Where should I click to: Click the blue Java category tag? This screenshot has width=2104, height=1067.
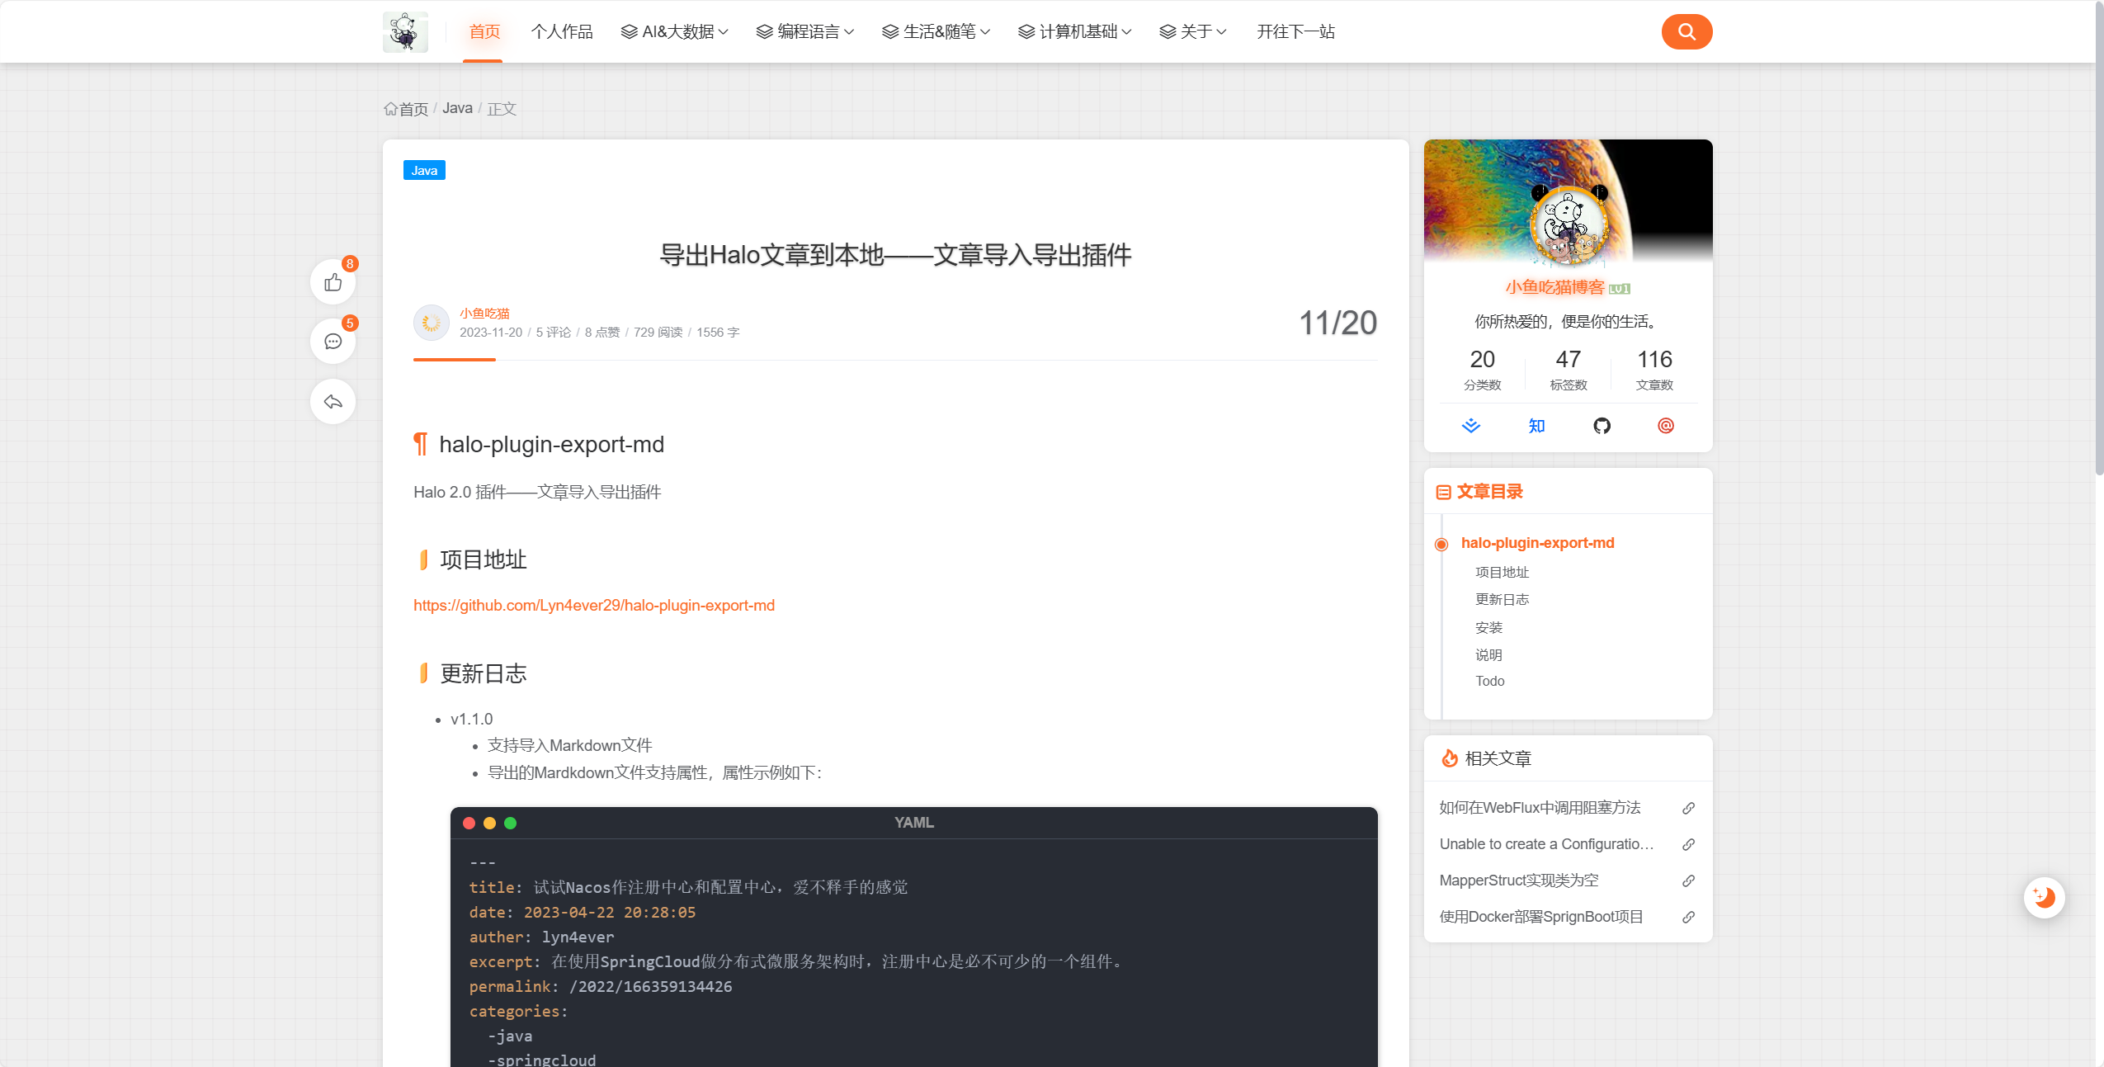click(x=424, y=171)
